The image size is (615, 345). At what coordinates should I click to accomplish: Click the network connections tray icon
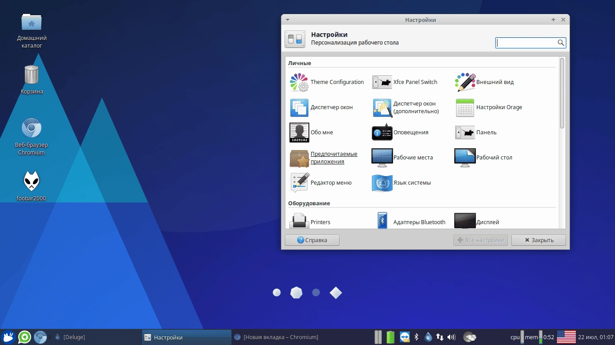pyautogui.click(x=440, y=337)
